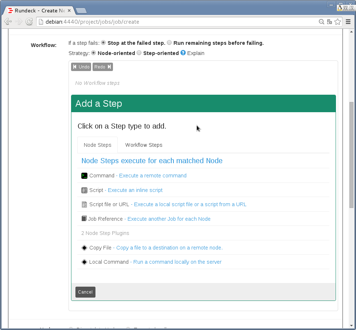Viewport: 356px width, 330px height.
Task: Click the translate page icon
Action: tap(329, 22)
